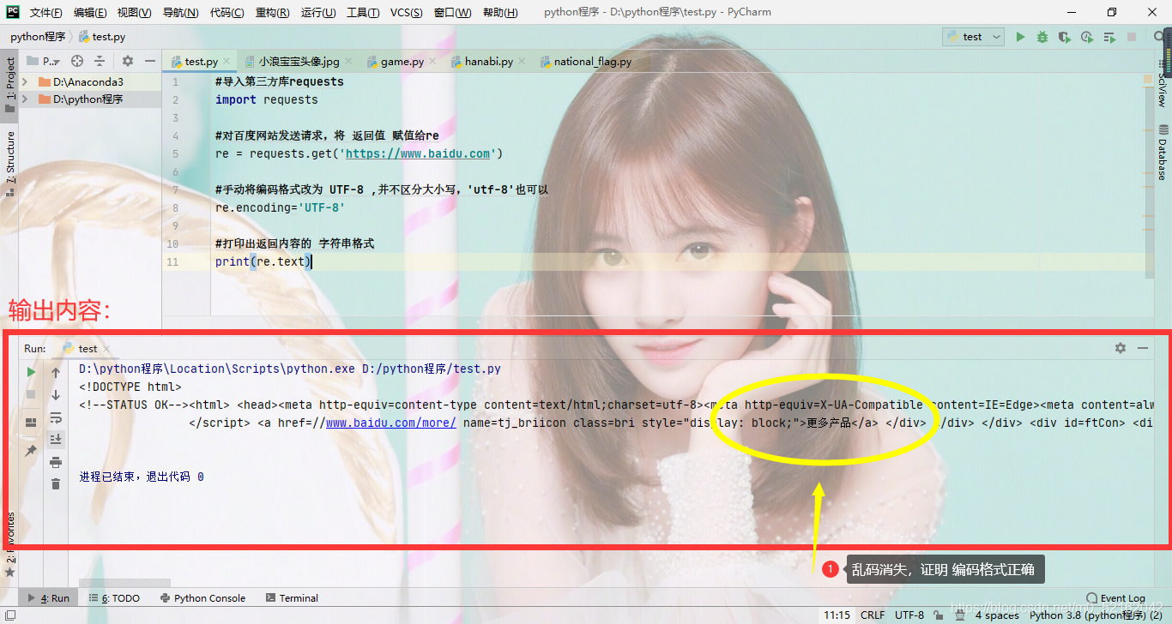Open the test run configuration dropdown
1172x624 pixels.
coord(974,37)
